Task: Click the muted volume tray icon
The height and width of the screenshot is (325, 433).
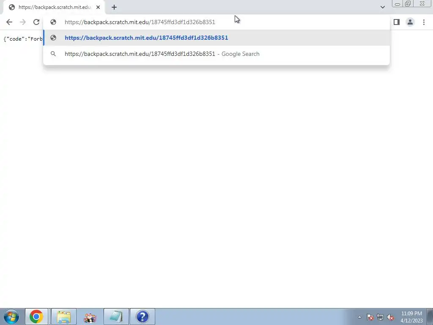Action: pos(390,317)
